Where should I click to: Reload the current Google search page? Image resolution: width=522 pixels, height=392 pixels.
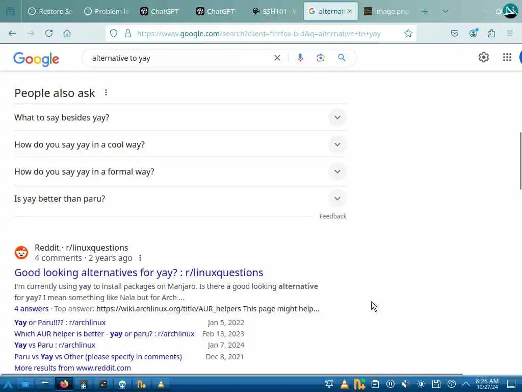pyautogui.click(x=49, y=33)
